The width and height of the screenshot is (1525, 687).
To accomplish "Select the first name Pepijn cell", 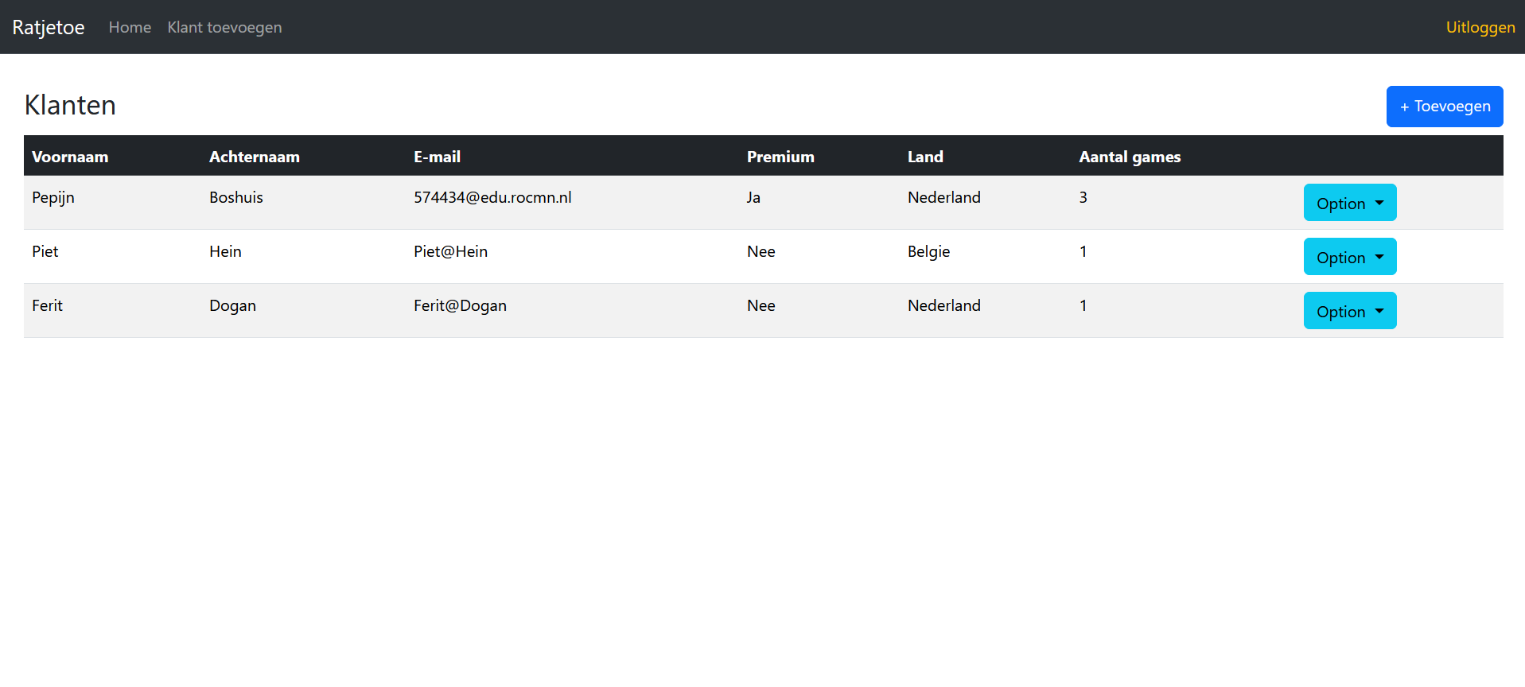I will pyautogui.click(x=53, y=198).
